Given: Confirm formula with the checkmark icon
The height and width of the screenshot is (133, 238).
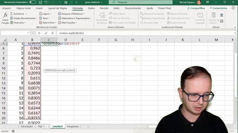Looking at the screenshot, I should (x=46, y=33).
